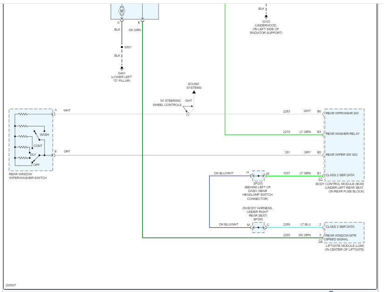Click 'W/ STEERING WHEEL CONTROLS' label
The height and width of the screenshot is (292, 384).
(x=167, y=103)
